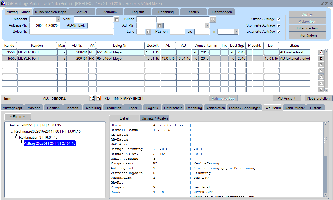Screen dimensions: 333x200
Task: Click the Detail panel vertical scrollbar down arrow
Action: coord(325,195)
